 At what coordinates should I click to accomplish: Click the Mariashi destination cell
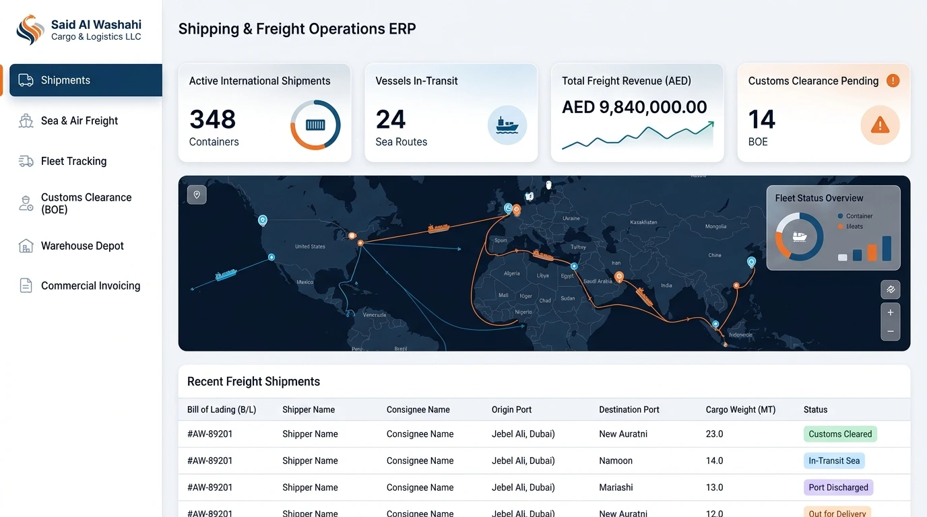(x=617, y=487)
